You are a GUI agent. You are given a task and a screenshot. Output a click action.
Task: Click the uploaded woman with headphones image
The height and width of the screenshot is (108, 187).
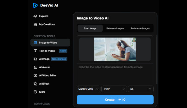115,49
